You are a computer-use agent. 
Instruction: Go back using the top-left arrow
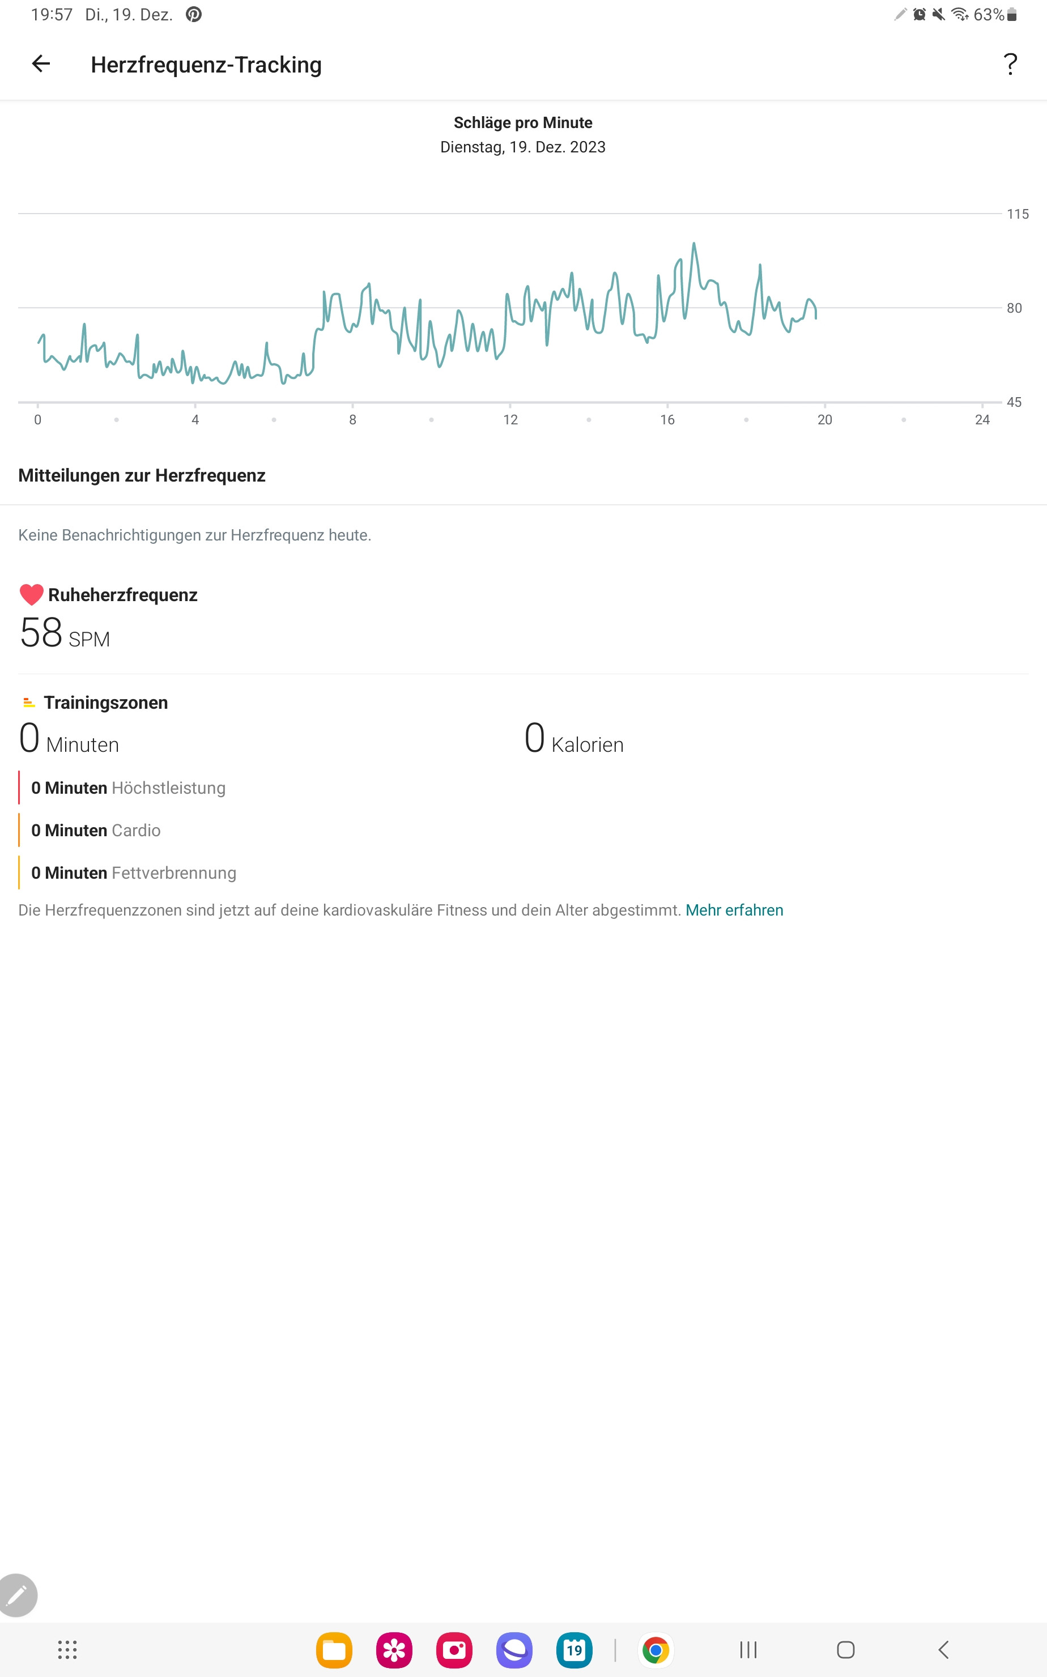point(41,63)
